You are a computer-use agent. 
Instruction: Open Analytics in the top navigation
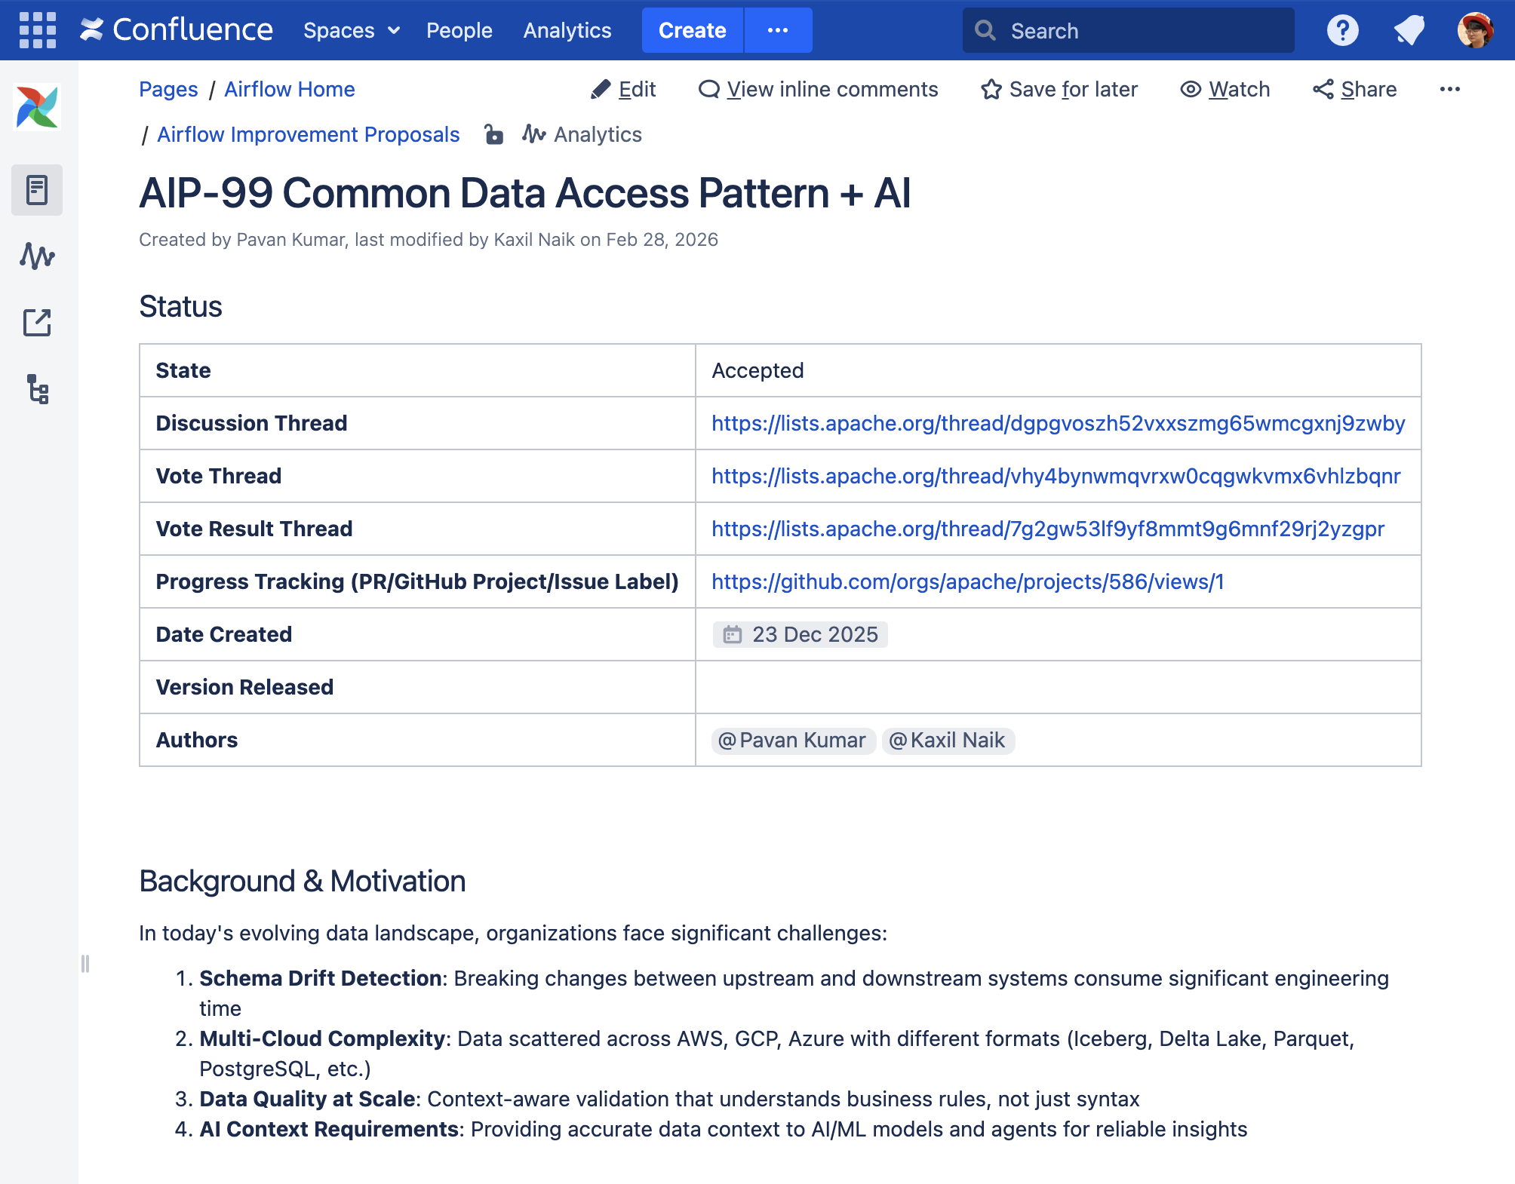click(x=567, y=30)
